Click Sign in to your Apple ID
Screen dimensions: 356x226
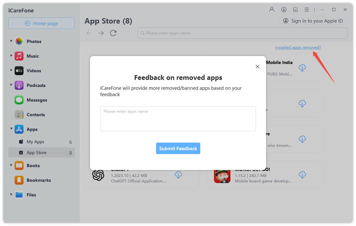(313, 21)
